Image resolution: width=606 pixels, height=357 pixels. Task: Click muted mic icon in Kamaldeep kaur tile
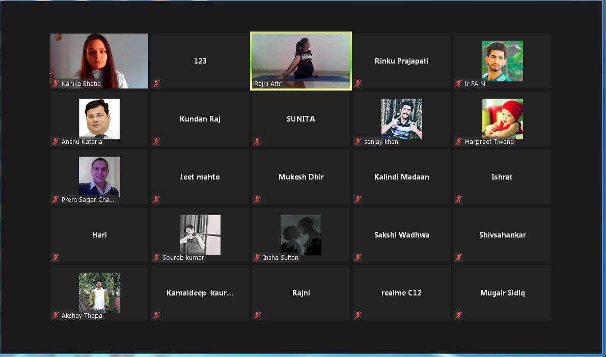156,315
